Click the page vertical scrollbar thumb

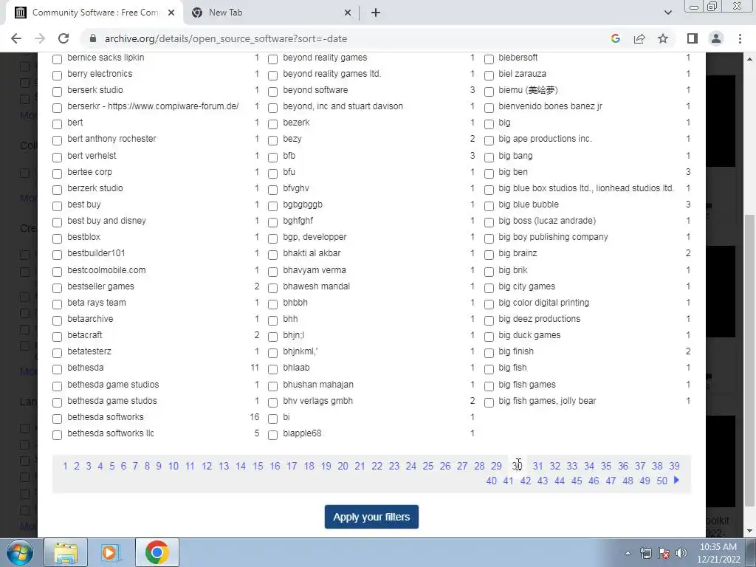[x=749, y=362]
